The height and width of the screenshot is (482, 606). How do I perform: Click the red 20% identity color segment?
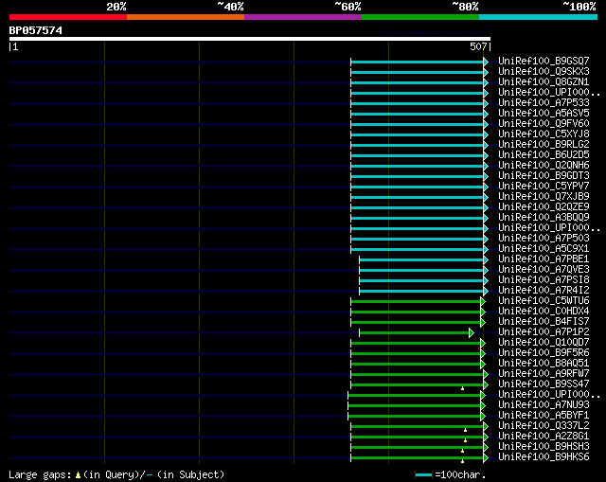click(68, 17)
